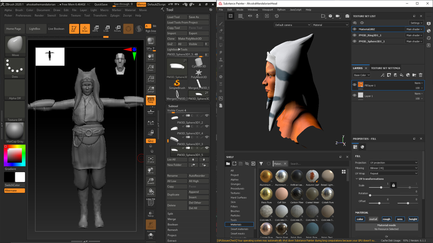The width and height of the screenshot is (433, 243).
Task: Switch to Texture Set Settings tab
Action: pyautogui.click(x=385, y=68)
